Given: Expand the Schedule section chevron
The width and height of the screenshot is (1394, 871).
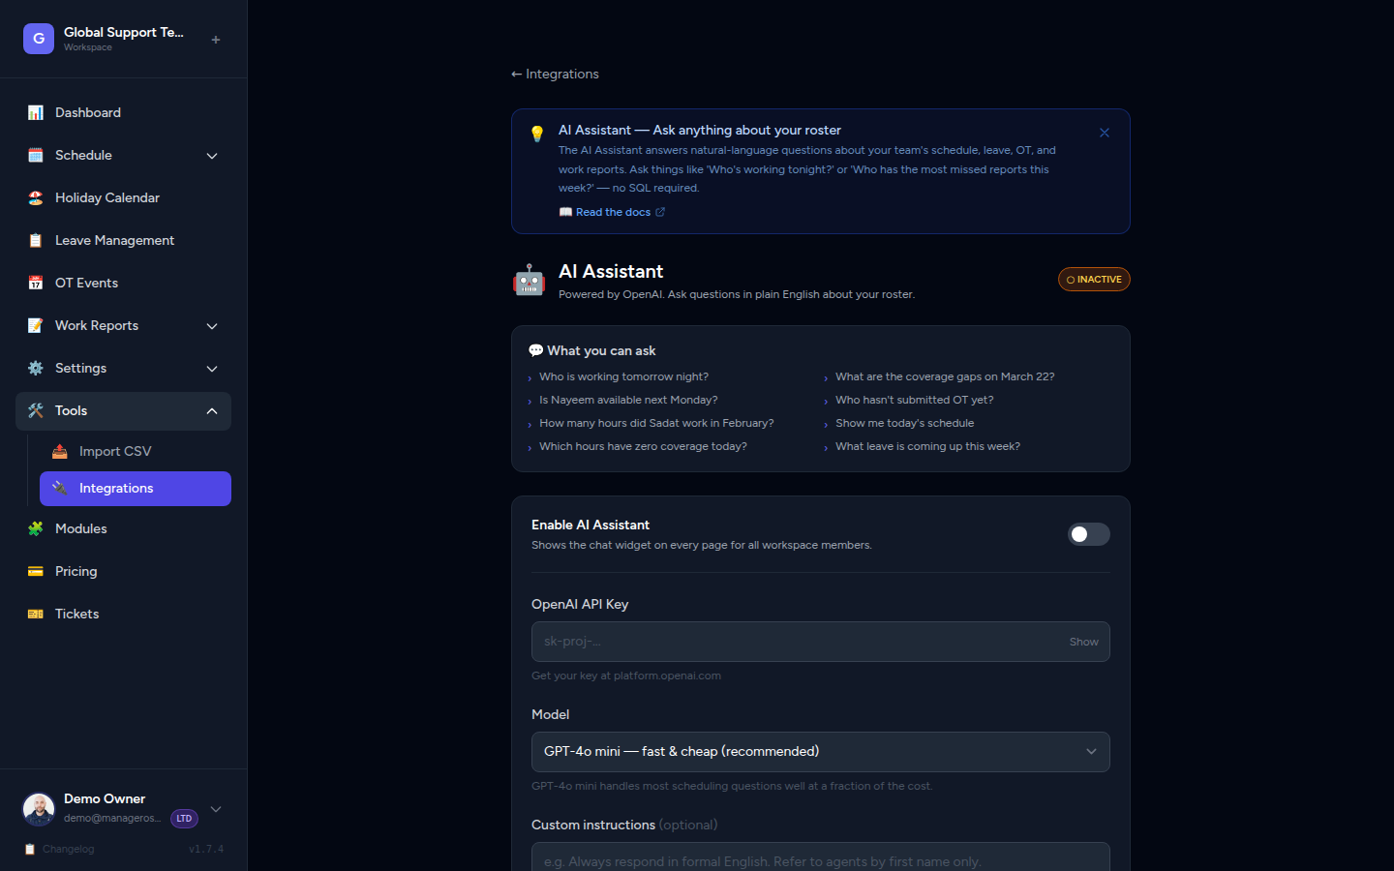Looking at the screenshot, I should click(212, 155).
